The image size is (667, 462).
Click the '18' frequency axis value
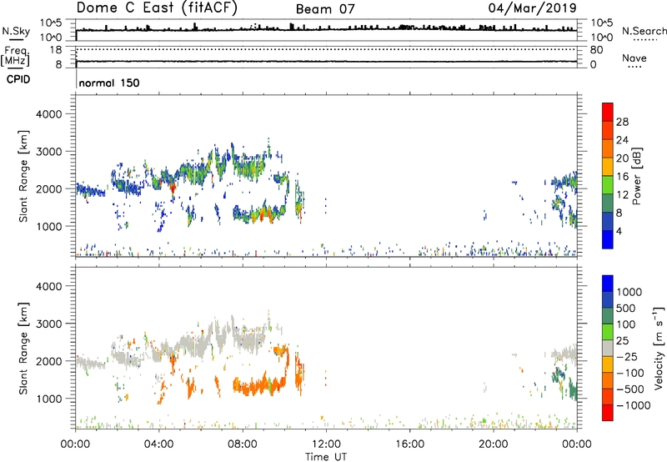(x=56, y=50)
